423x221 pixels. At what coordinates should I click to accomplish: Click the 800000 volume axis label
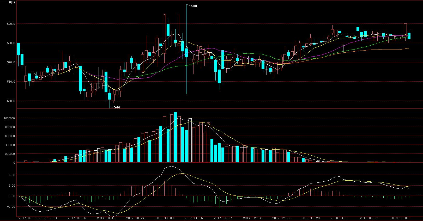coord(10,127)
